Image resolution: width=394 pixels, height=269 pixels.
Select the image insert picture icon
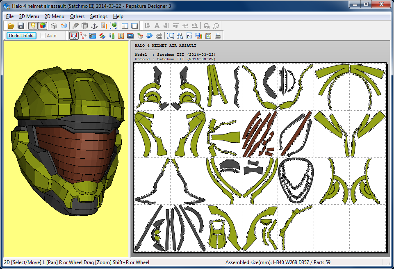(130, 36)
